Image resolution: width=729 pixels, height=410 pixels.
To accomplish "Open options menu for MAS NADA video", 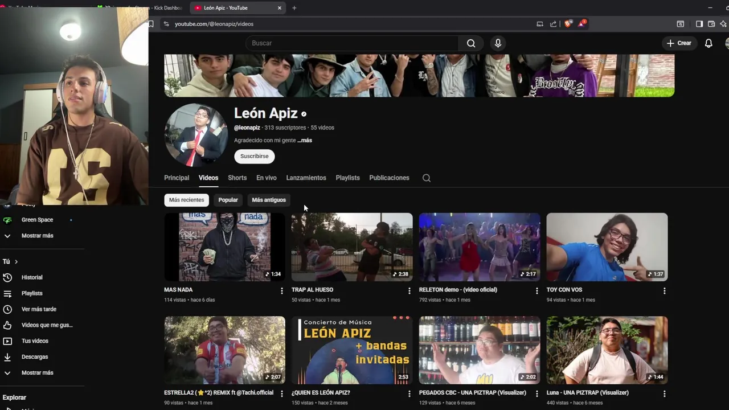I will [281, 290].
